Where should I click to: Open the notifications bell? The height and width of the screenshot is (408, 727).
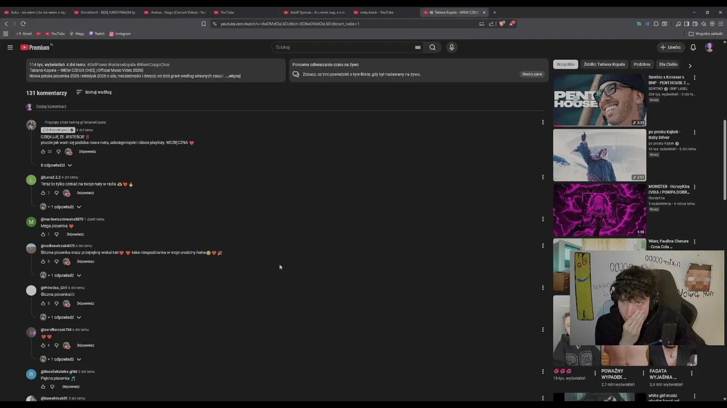click(x=693, y=47)
